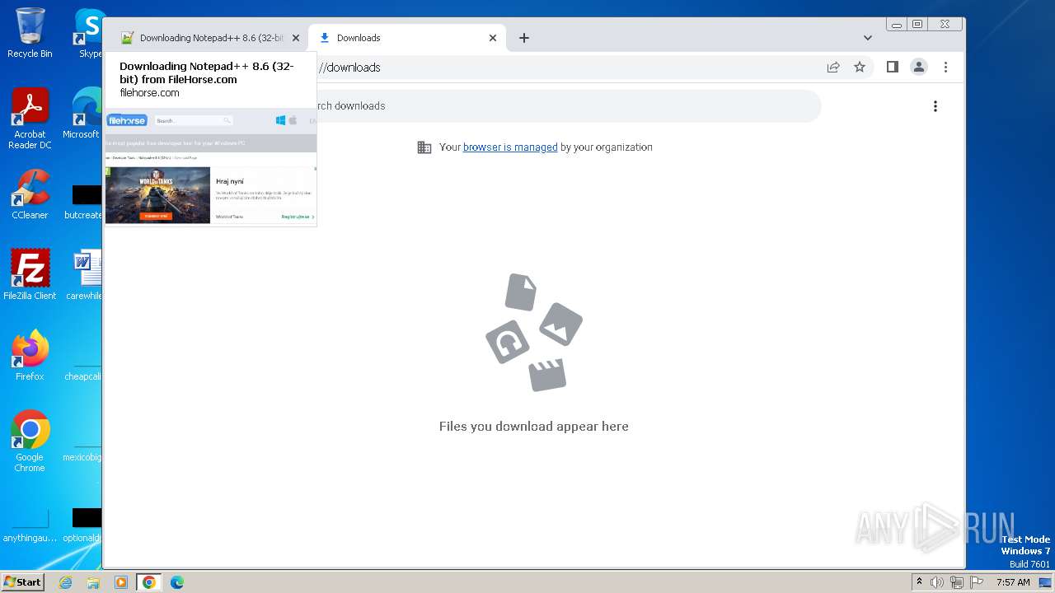The width and height of the screenshot is (1055, 593).
Task: Bookmark this page with star icon
Action: click(x=860, y=68)
